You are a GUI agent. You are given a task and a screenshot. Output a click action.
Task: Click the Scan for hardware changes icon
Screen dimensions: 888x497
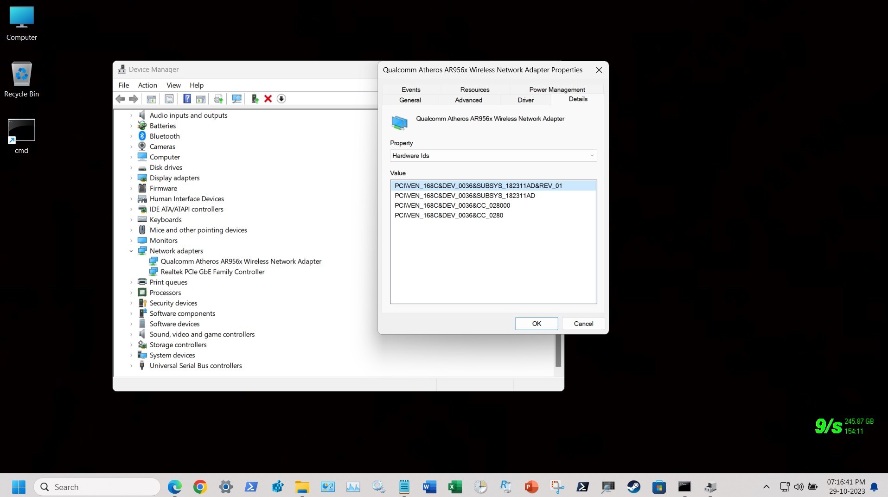[x=236, y=99]
